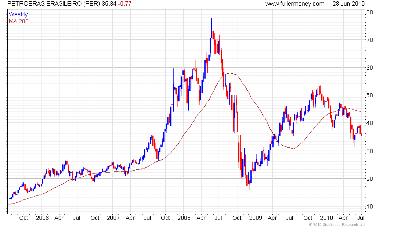This screenshot has width=399, height=228.
Task: Click the Stockcube Research Ltd copyright text
Action: click(x=337, y=224)
